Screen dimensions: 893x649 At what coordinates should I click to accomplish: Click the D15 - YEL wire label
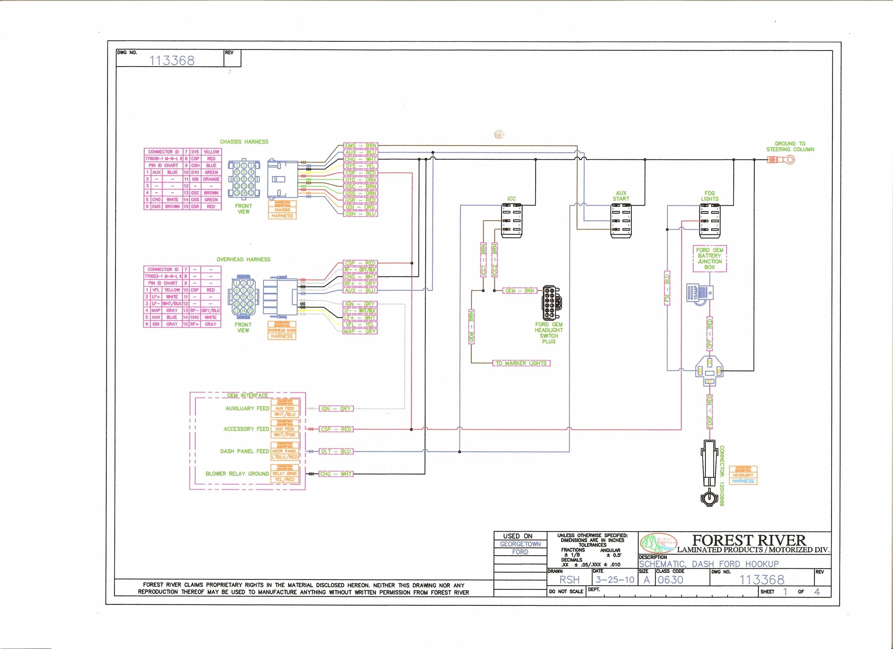360,166
